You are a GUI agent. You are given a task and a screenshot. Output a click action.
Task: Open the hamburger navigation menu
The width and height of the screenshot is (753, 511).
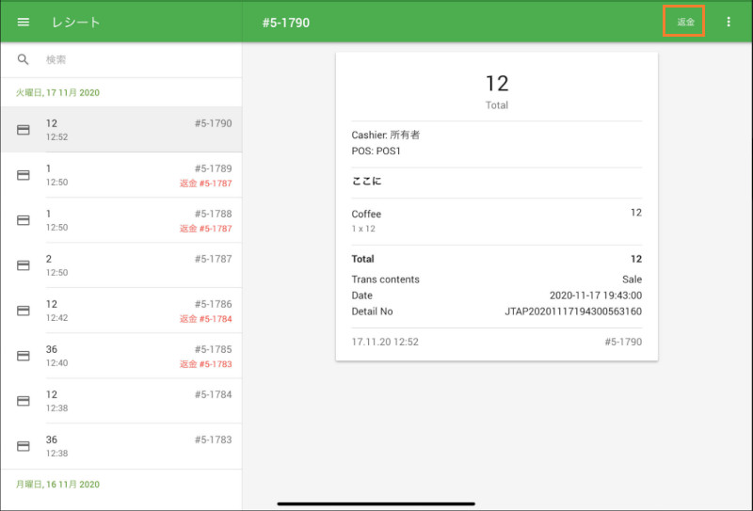pos(23,22)
